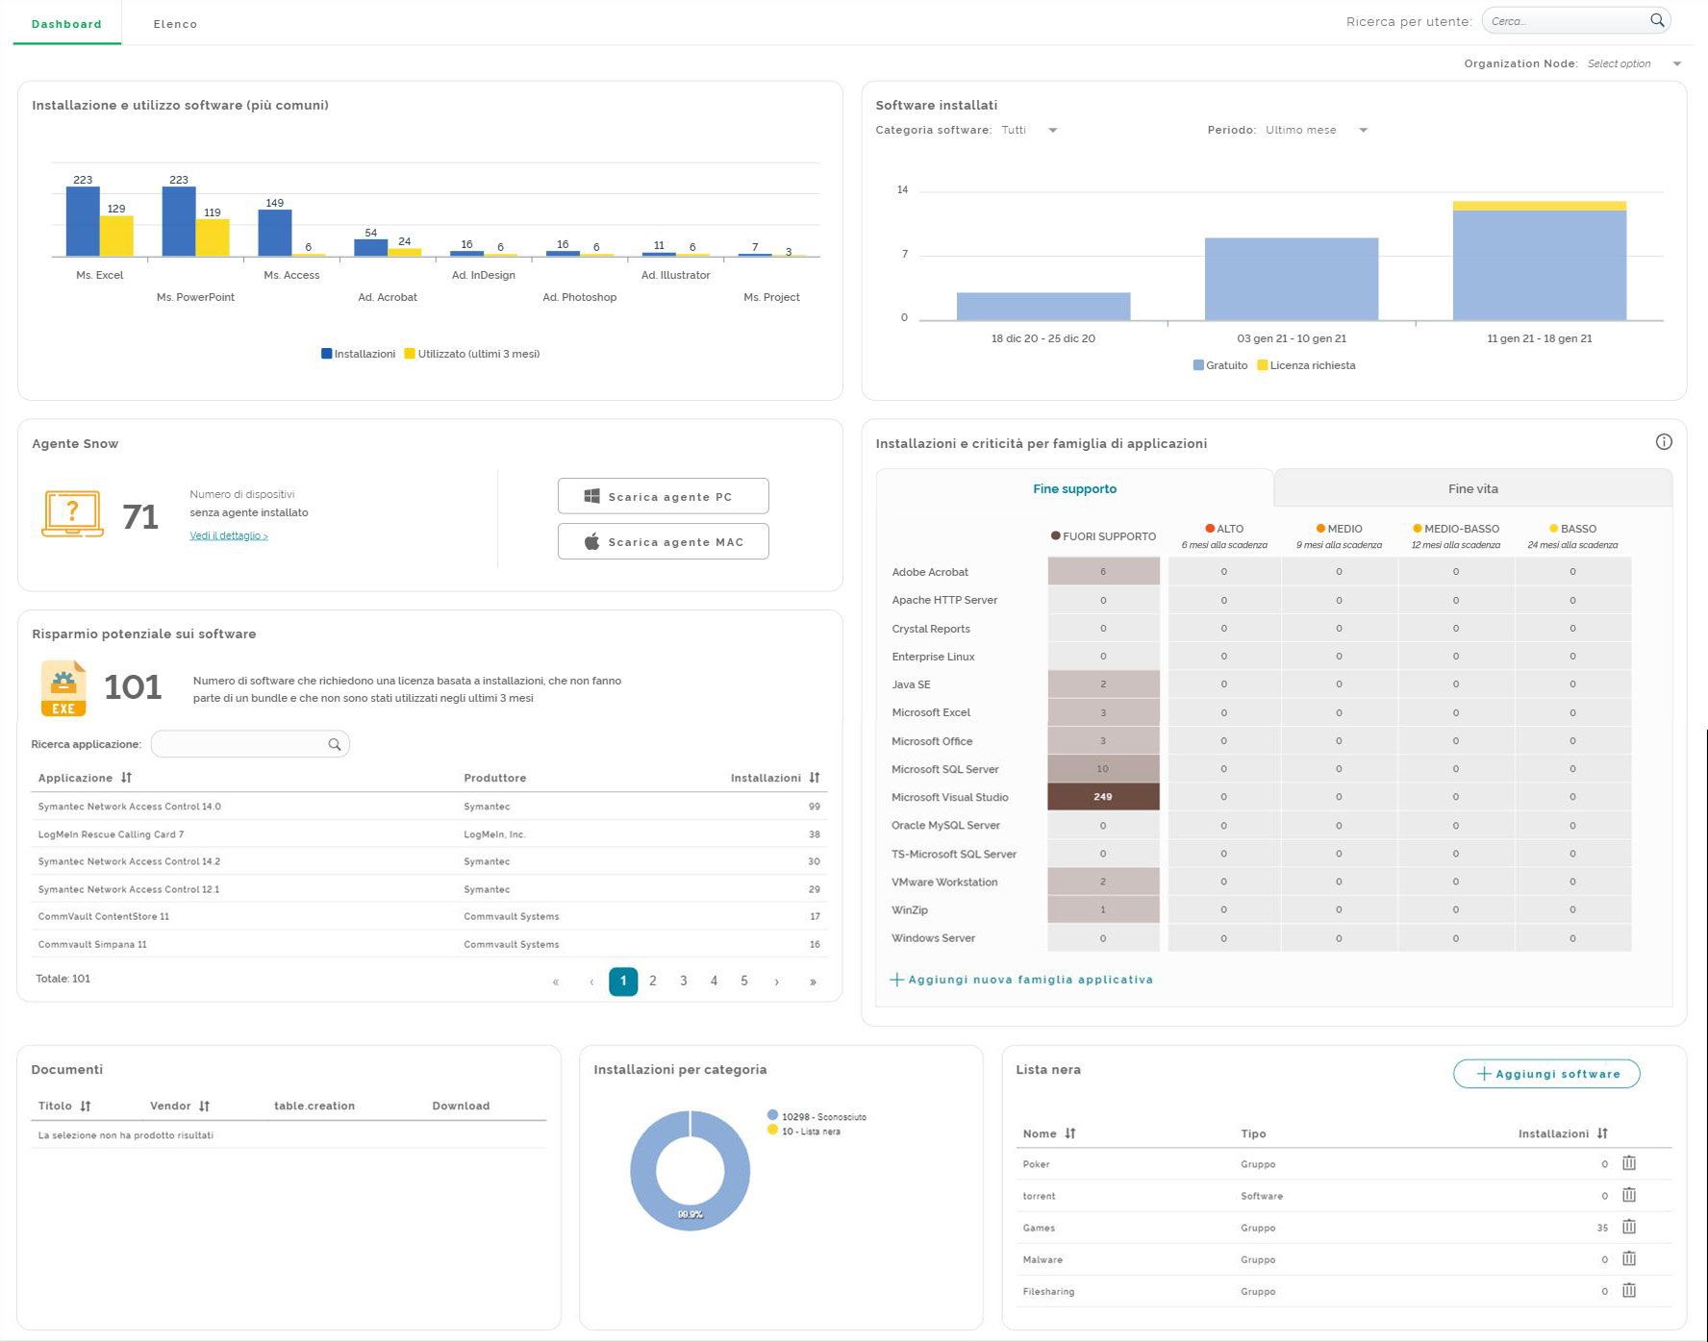This screenshot has width=1708, height=1342.
Task: Toggle Utilizzato (ultimi 3 mesi) legend swatch
Action: (410, 354)
